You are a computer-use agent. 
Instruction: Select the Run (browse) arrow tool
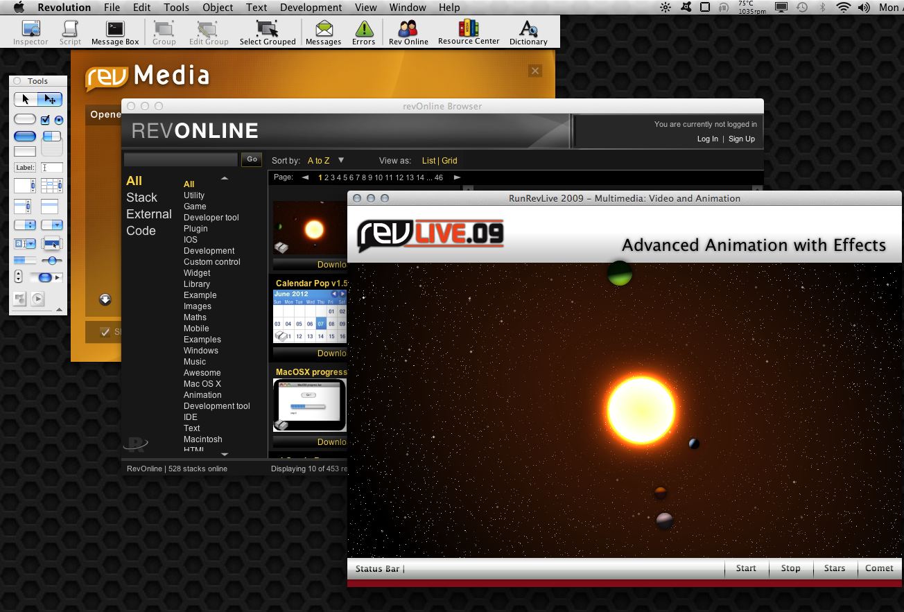tap(26, 99)
